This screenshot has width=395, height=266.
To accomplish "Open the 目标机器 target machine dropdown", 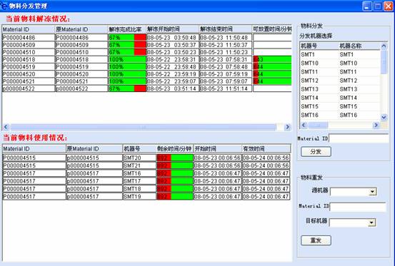I will coord(371,222).
